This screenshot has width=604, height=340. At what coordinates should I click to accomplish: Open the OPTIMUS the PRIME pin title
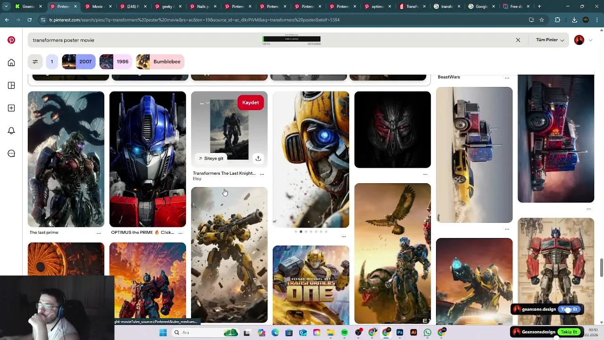click(x=143, y=232)
